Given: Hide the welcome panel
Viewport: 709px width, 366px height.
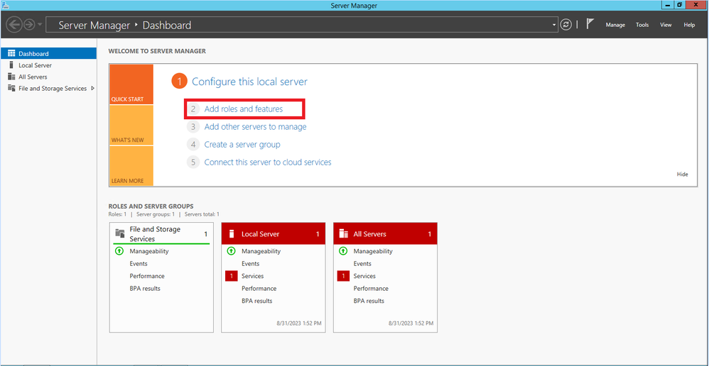Looking at the screenshot, I should pyautogui.click(x=682, y=174).
